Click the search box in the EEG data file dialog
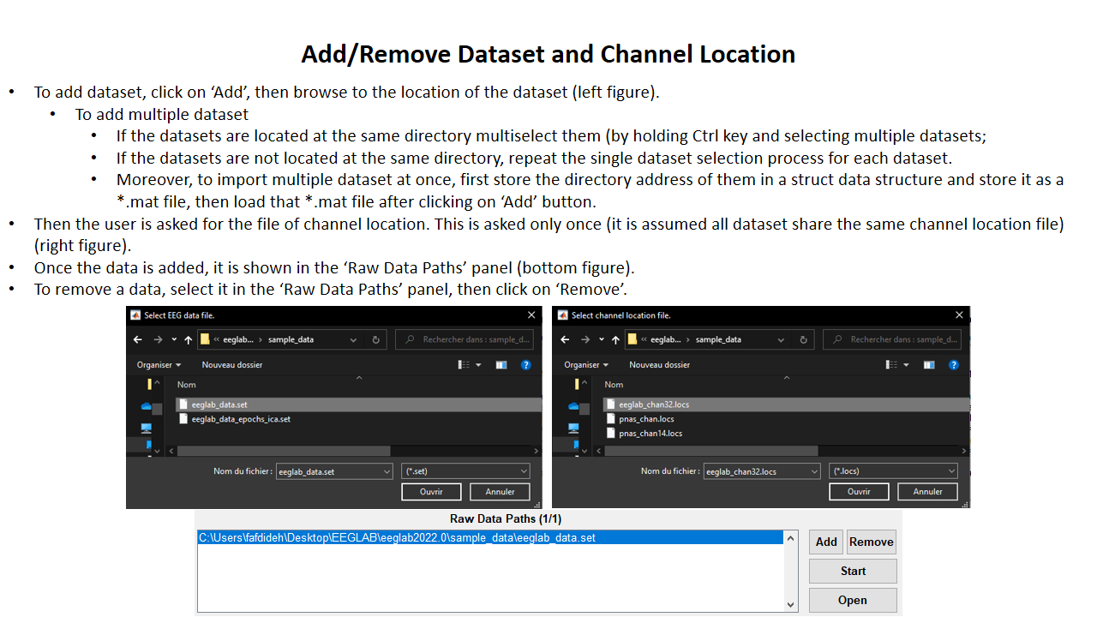 (x=465, y=339)
